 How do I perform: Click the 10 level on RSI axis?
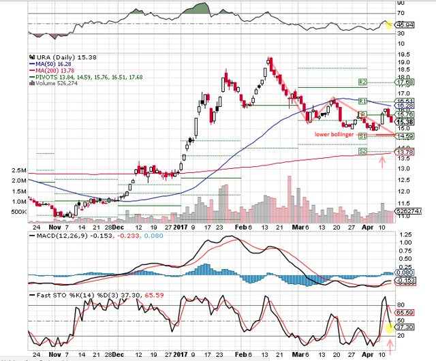[x=401, y=44]
